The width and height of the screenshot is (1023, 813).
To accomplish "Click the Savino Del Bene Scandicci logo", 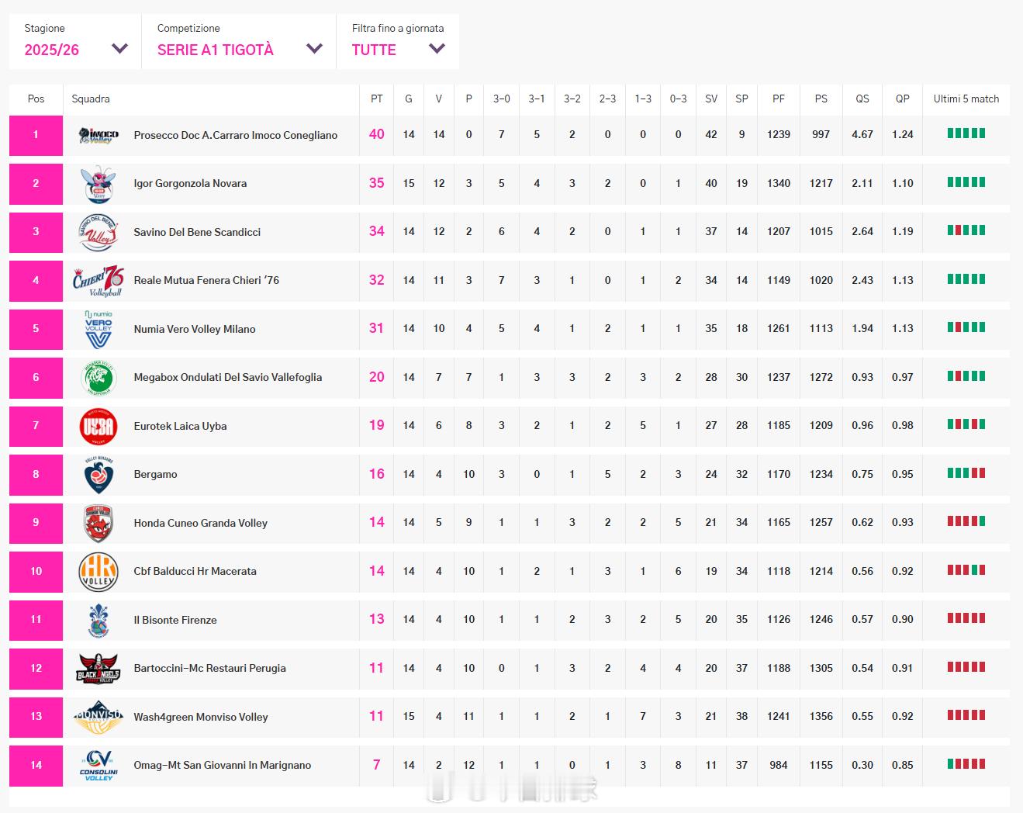I will (x=98, y=232).
